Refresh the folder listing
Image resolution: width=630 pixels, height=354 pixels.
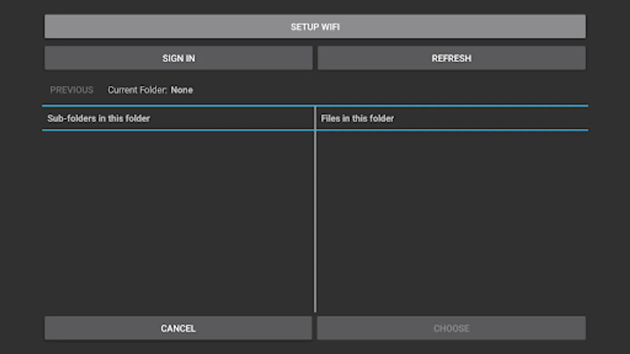point(452,58)
